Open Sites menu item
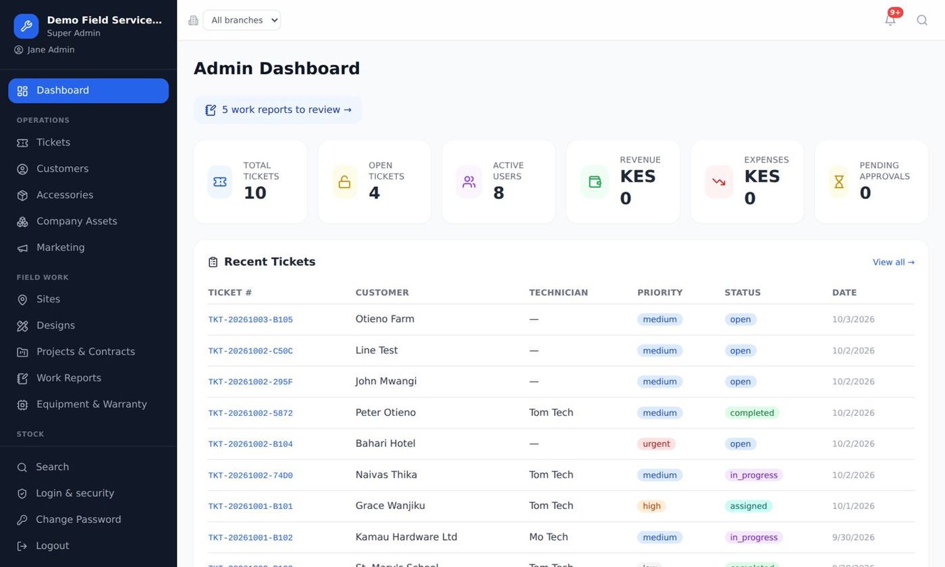Viewport: 945px width, 567px height. coord(88,299)
